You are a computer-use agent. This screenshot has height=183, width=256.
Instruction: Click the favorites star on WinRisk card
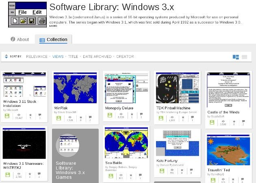(81, 117)
